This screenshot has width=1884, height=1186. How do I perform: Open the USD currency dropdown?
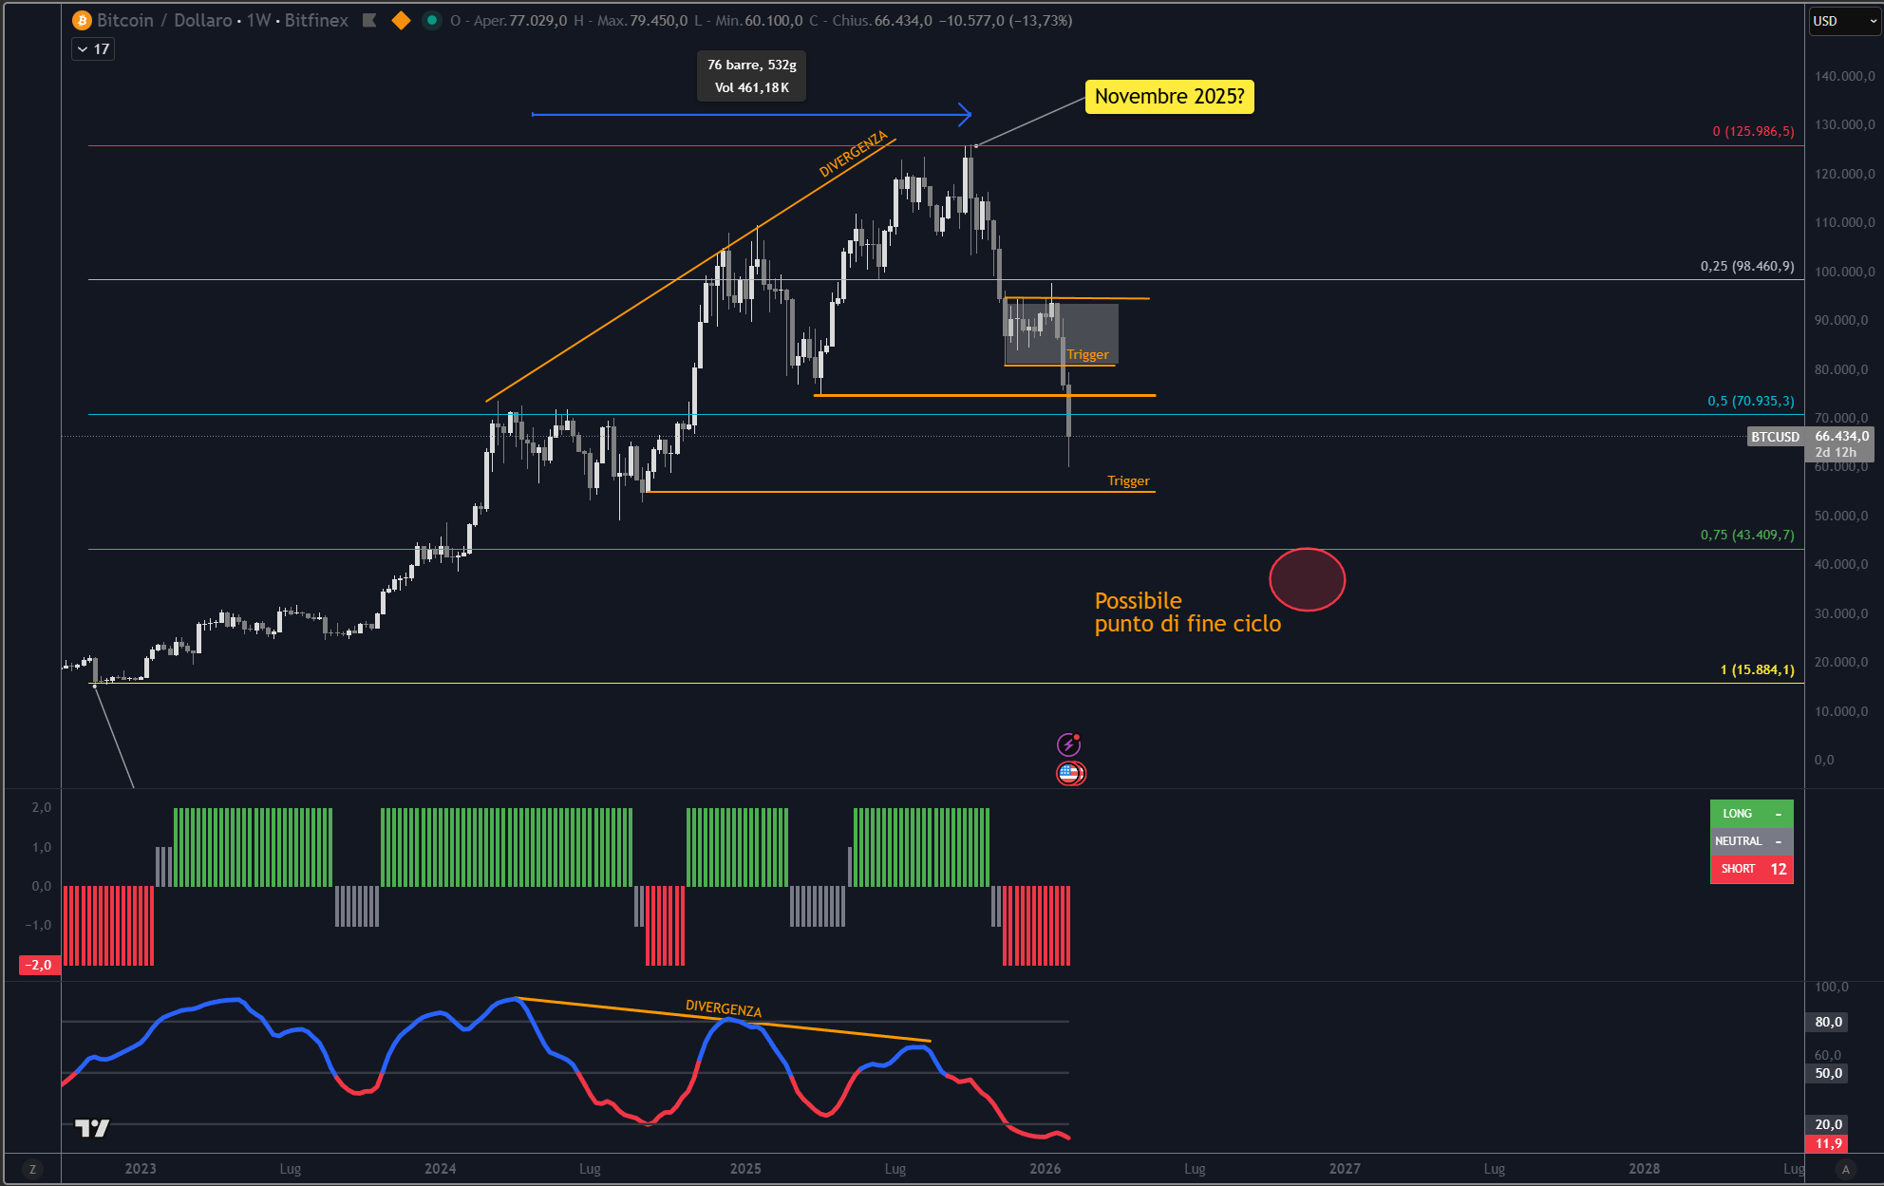[x=1844, y=21]
